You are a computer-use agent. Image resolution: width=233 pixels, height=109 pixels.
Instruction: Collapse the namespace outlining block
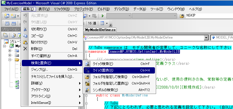[86, 52]
